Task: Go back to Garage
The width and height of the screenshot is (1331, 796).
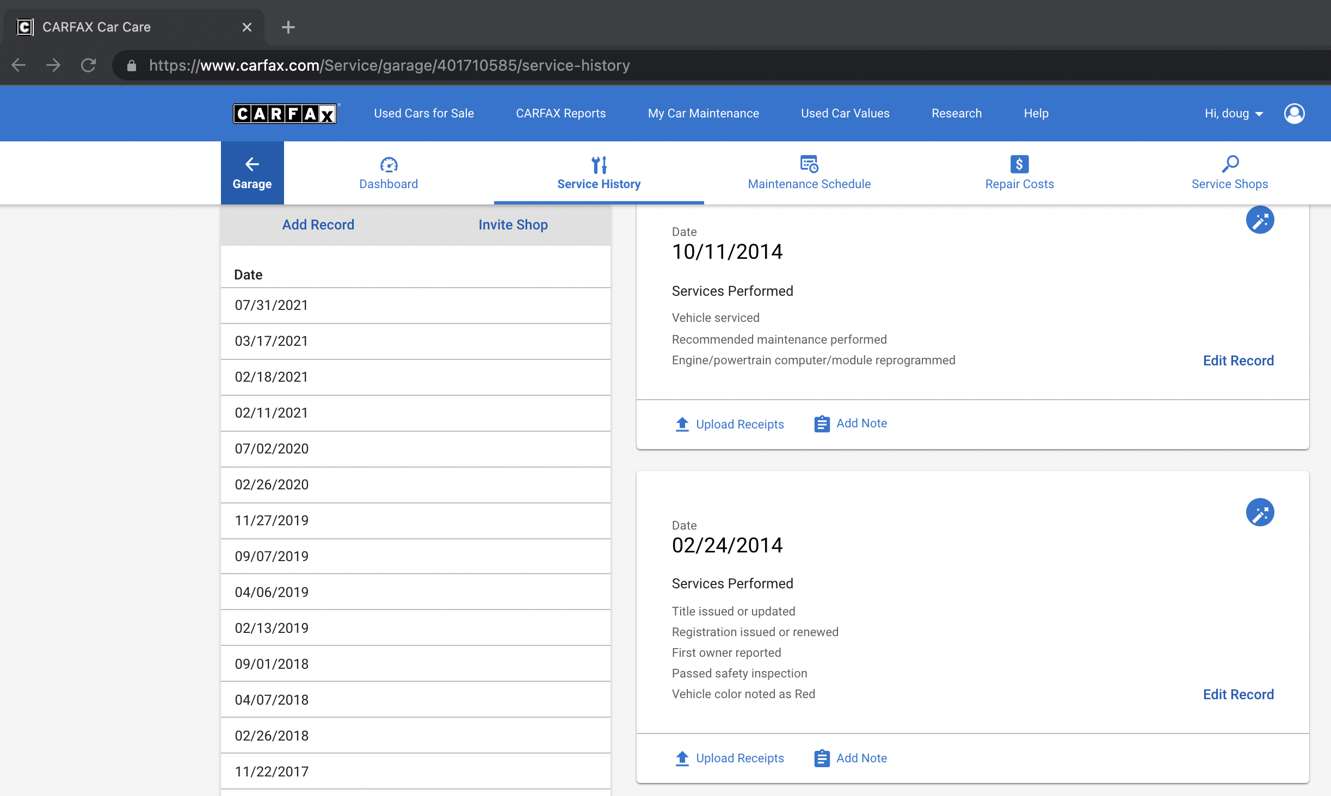Action: (252, 173)
